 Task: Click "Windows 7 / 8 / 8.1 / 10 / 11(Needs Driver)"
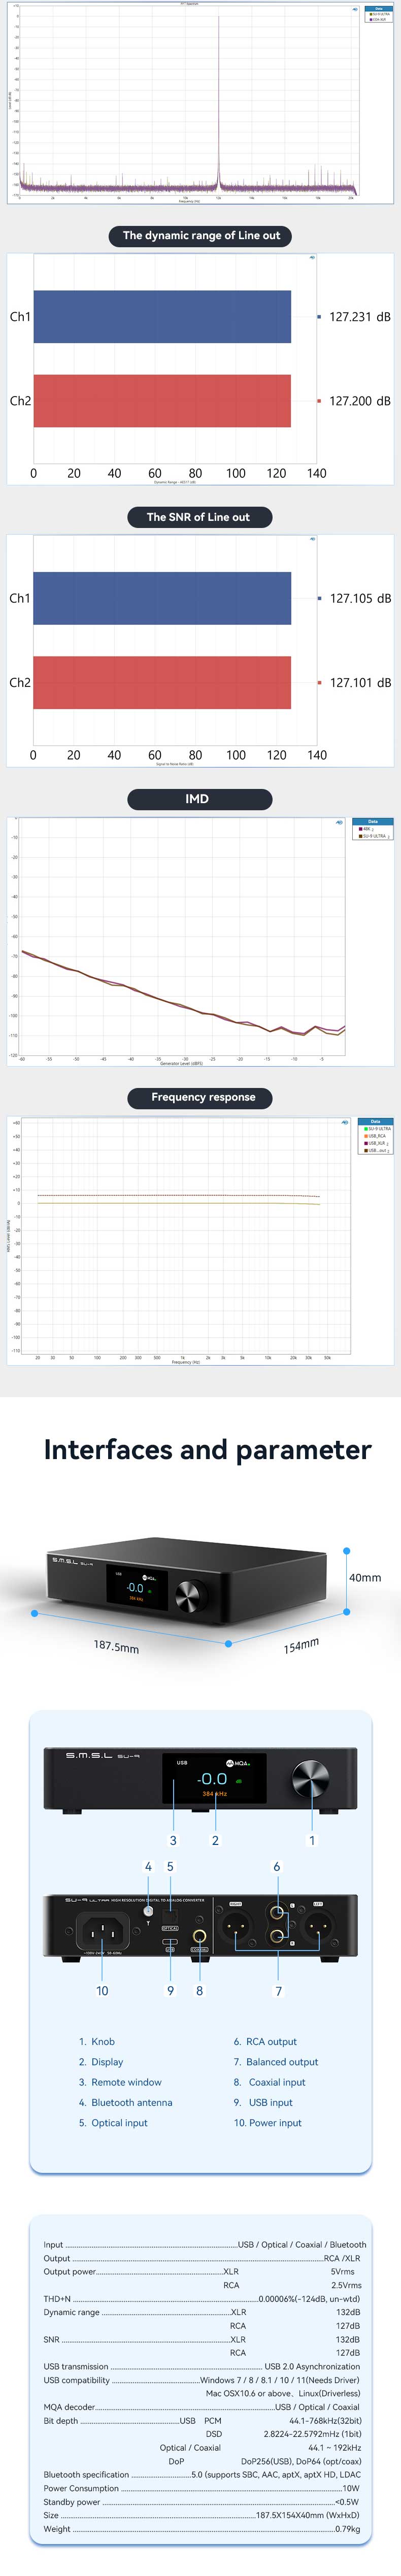(x=279, y=2380)
